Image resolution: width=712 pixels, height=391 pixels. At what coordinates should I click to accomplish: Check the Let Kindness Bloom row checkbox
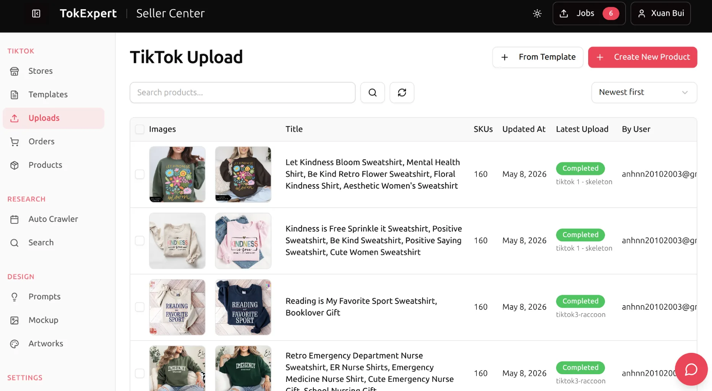tap(140, 174)
